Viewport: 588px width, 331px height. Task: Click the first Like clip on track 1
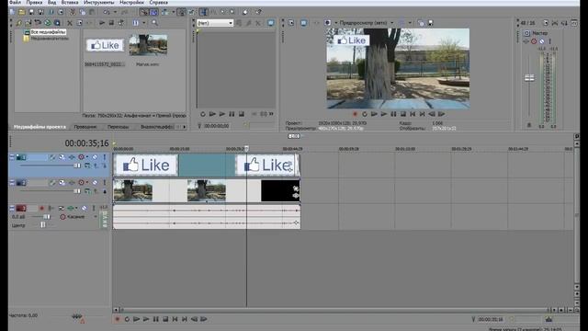pyautogui.click(x=146, y=165)
